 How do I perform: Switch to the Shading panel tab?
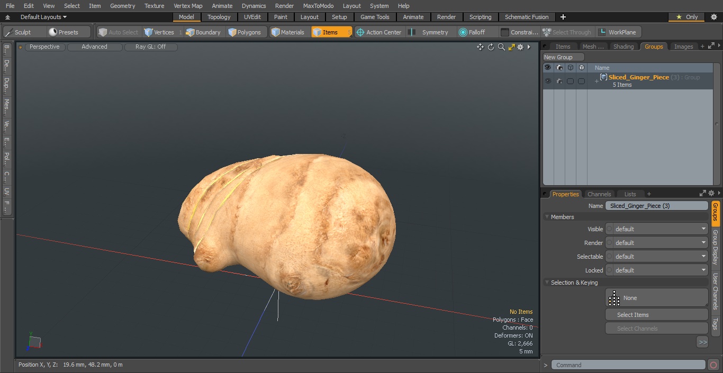pyautogui.click(x=623, y=47)
